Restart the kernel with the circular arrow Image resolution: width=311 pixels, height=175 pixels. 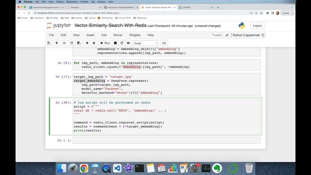[x=122, y=43]
